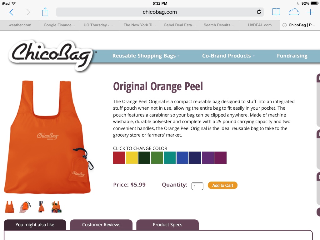The image size is (320, 240).
Task: Open the bookmarks book icon
Action: tap(276, 12)
